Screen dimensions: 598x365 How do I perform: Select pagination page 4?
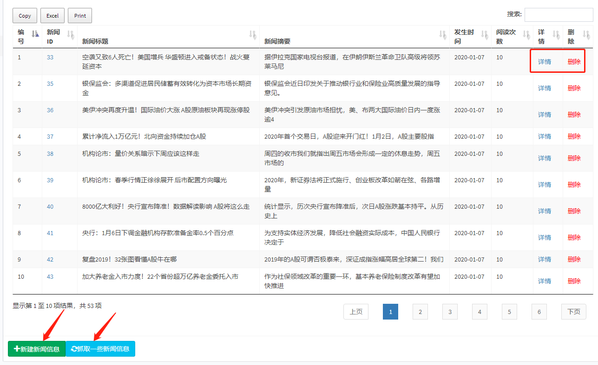tap(480, 312)
